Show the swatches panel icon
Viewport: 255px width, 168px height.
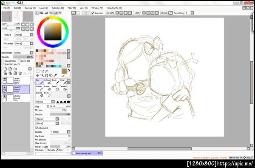pos(56,13)
